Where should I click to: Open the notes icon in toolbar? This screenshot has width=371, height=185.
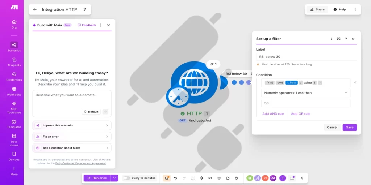pos(228,178)
